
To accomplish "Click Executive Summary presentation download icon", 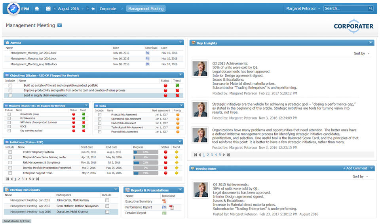I will [164, 201].
